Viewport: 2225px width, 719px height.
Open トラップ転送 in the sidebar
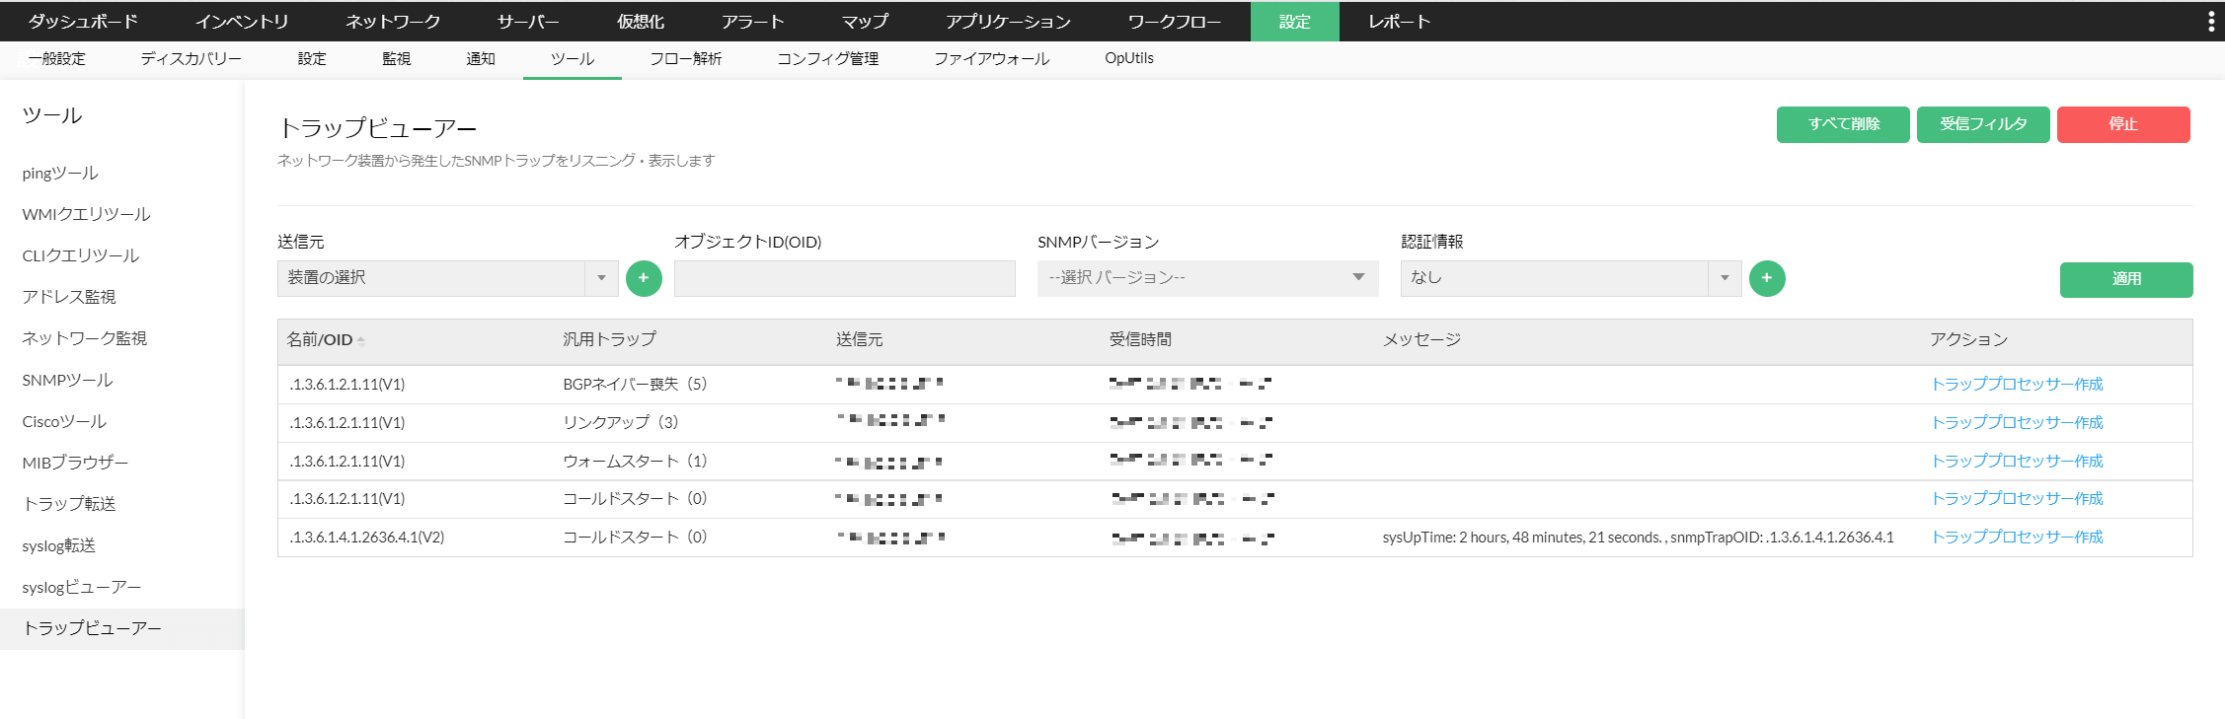pyautogui.click(x=69, y=505)
